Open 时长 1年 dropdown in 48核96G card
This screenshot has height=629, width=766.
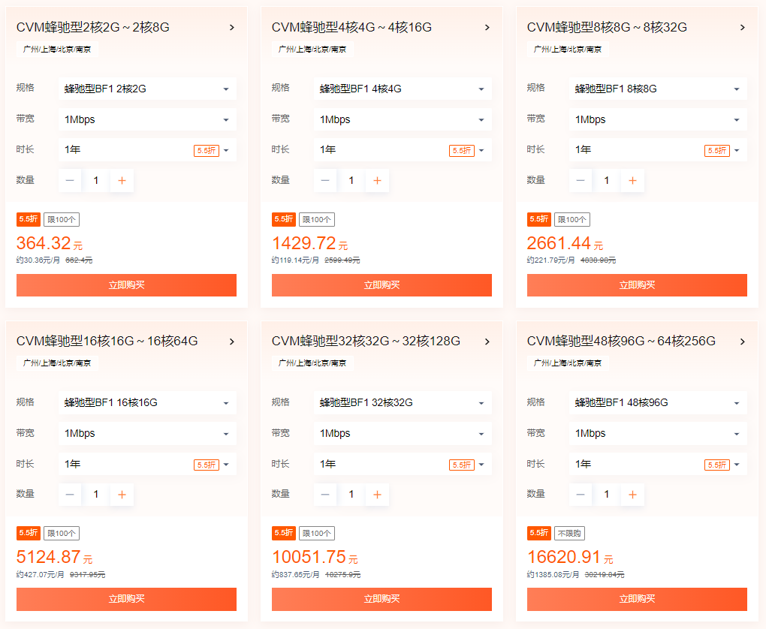click(658, 465)
